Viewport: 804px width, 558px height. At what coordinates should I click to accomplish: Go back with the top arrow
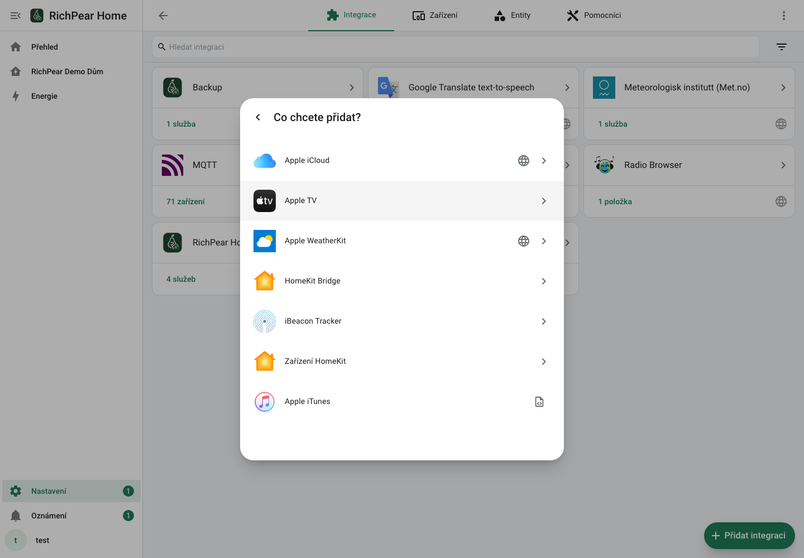coord(163,16)
